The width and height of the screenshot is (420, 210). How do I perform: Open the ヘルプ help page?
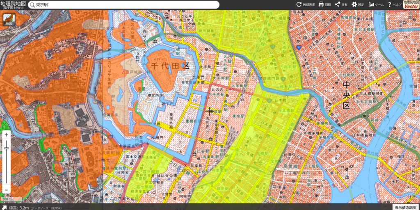[x=395, y=5]
